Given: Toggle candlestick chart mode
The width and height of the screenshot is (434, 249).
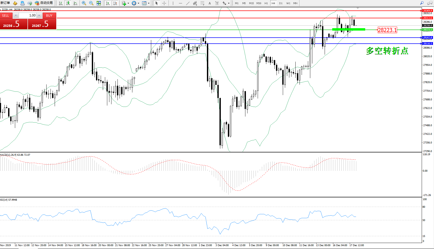Looking at the screenshot, I should point(68,3).
